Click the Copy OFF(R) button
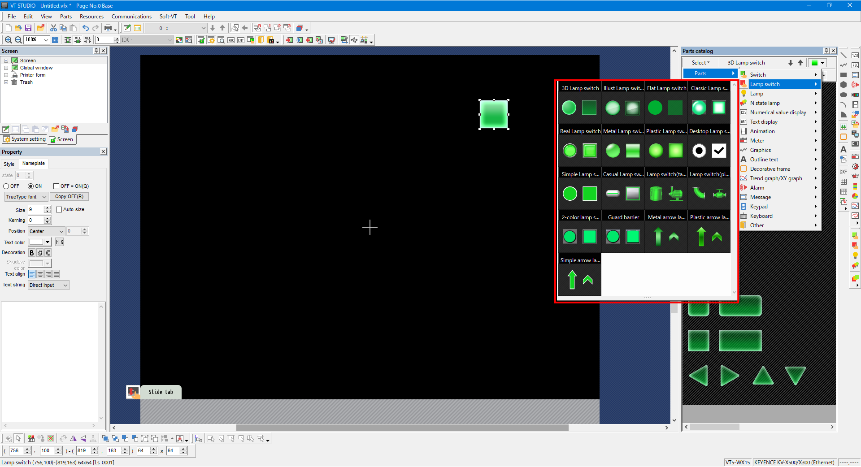This screenshot has height=467, width=861. [x=69, y=197]
